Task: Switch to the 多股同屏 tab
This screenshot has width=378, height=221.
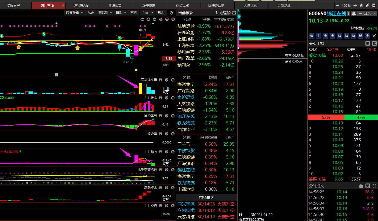Action: tap(13, 5)
